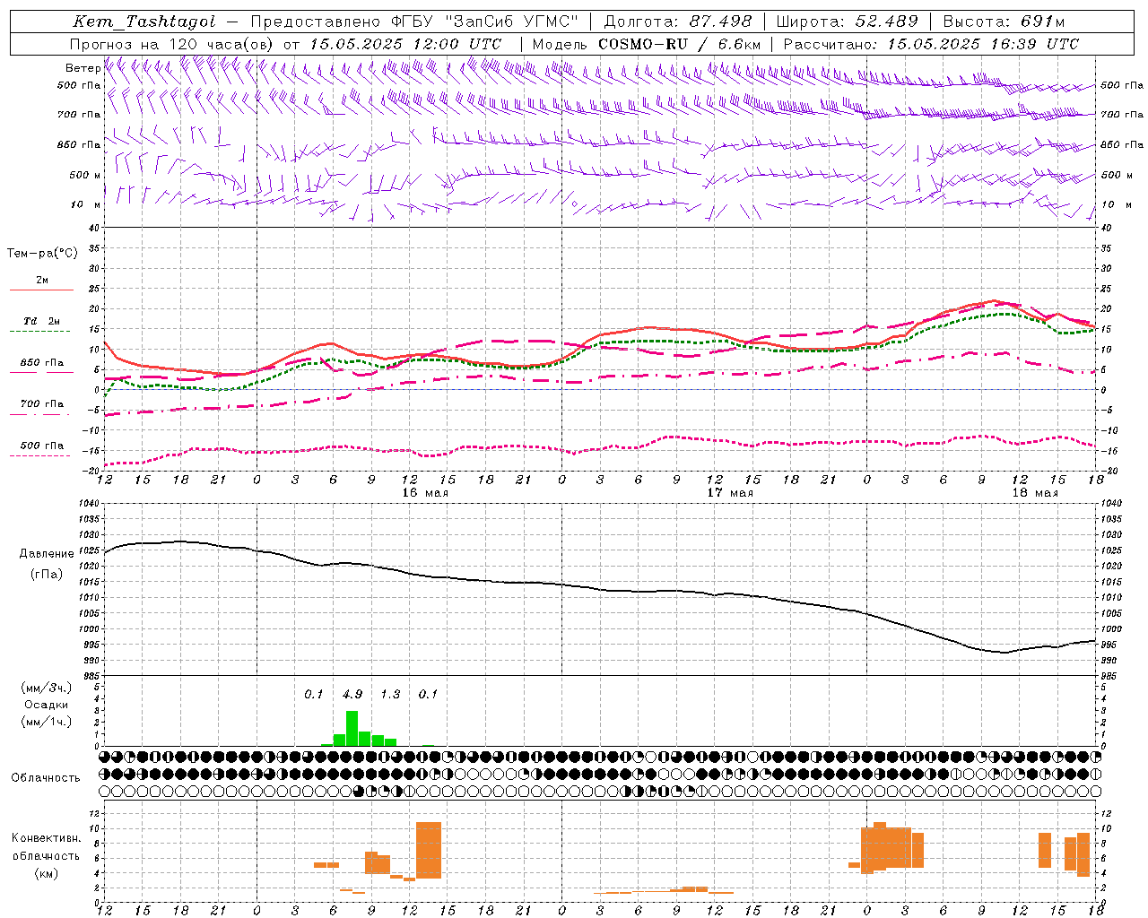Click the left 500 м wind level label
The image size is (1148, 918).
pos(85,175)
